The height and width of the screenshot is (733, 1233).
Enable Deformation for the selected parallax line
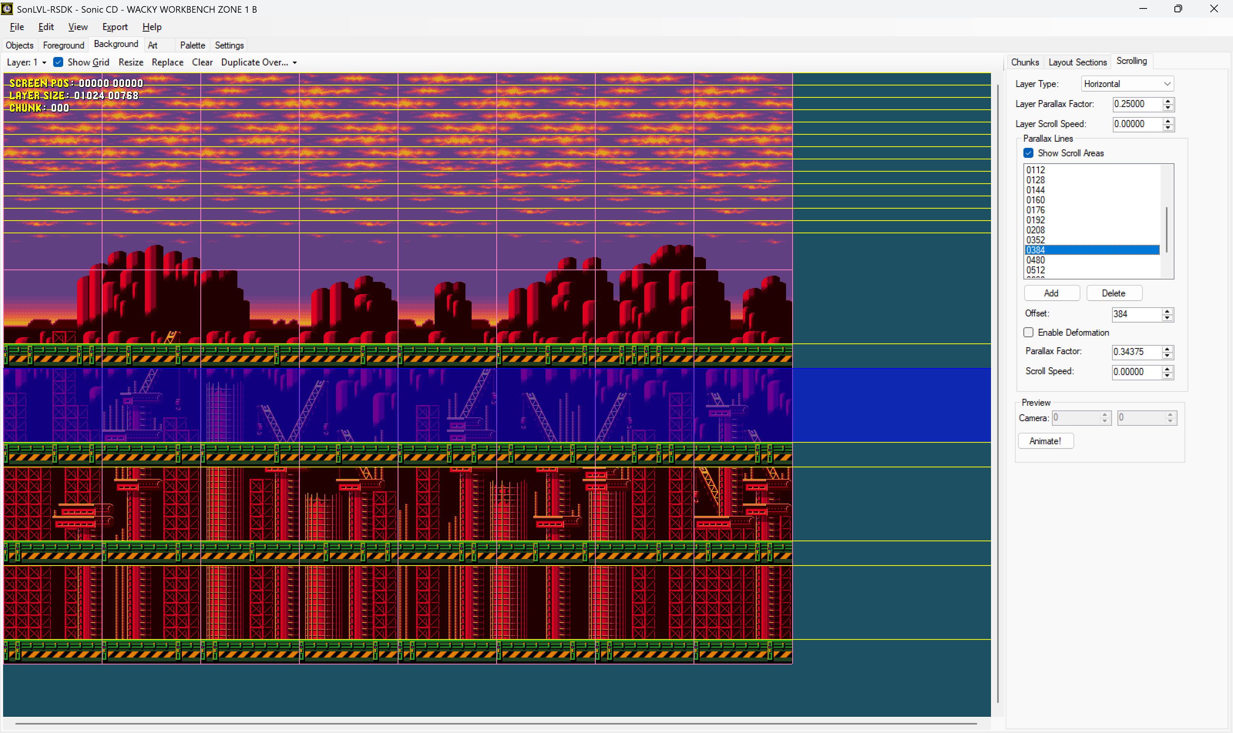point(1029,332)
